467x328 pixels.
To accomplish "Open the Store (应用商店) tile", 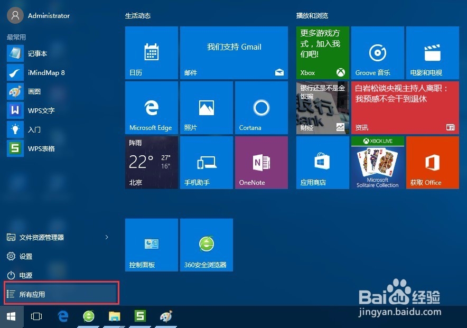I will coord(323,163).
